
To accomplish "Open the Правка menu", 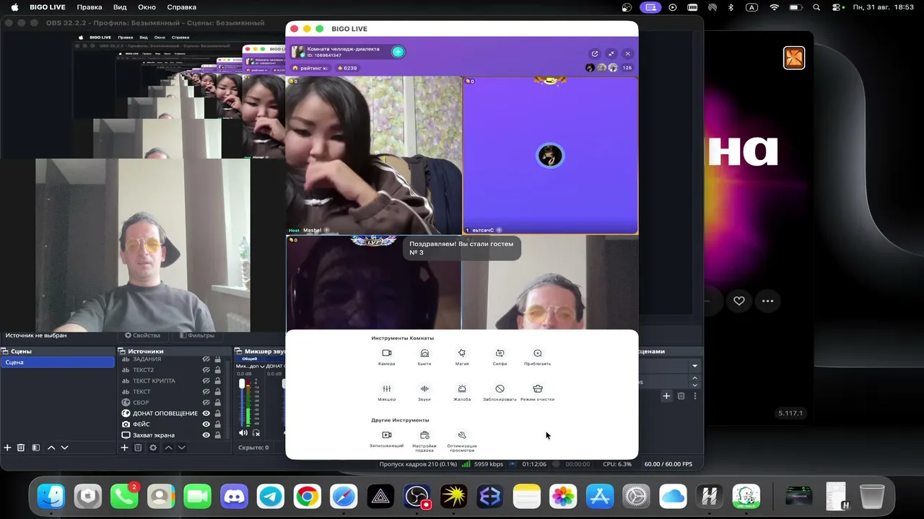I will coord(90,7).
